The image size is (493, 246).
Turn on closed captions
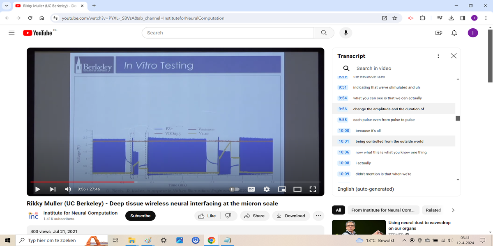(251, 189)
